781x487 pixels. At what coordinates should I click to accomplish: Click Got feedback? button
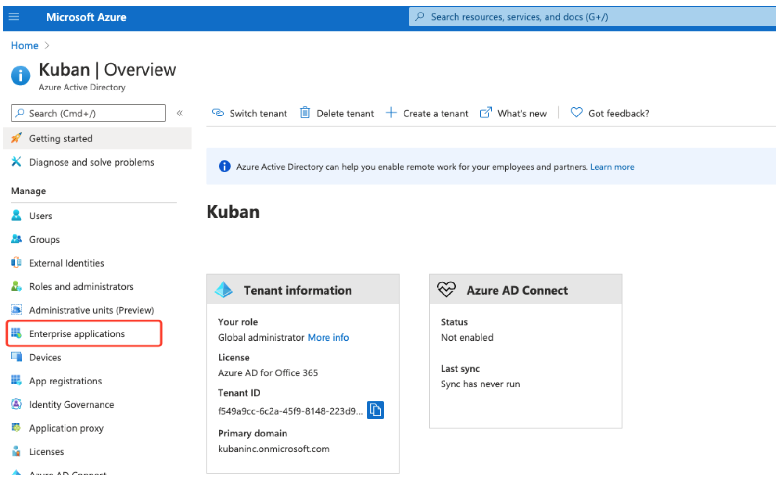pos(610,113)
